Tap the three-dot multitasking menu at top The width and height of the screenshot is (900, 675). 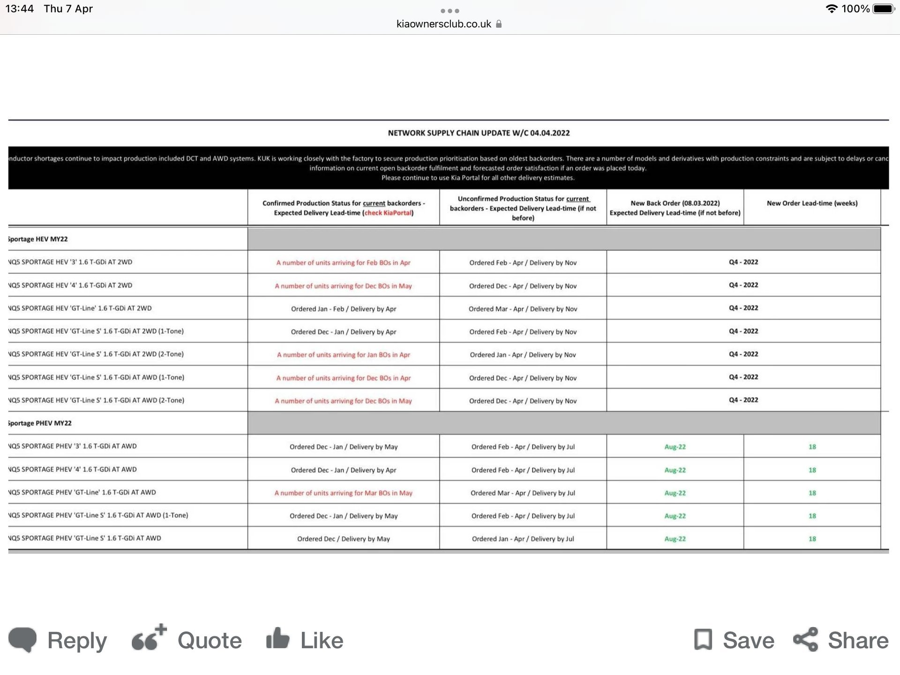tap(450, 11)
